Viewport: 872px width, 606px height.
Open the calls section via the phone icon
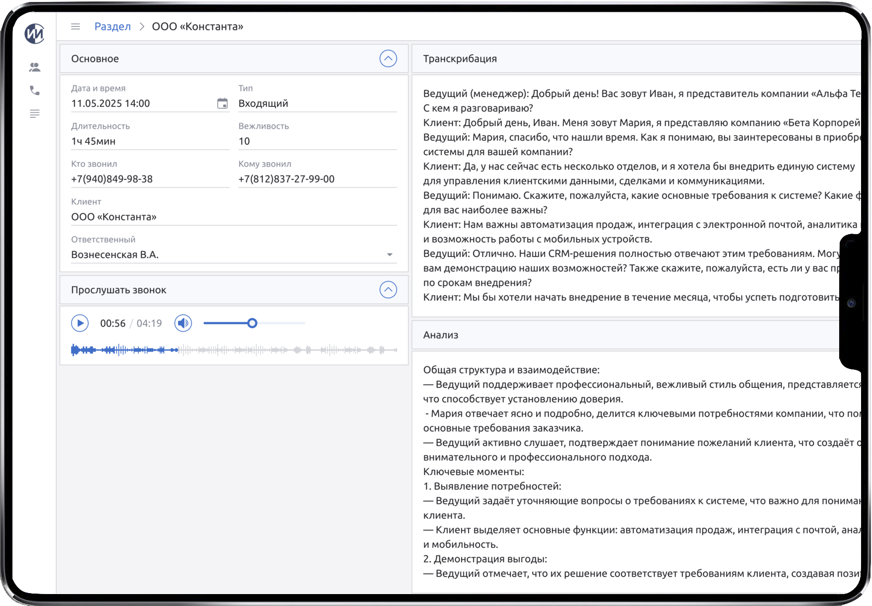coord(34,90)
